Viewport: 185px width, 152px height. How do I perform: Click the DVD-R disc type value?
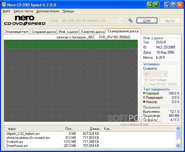(x=161, y=42)
